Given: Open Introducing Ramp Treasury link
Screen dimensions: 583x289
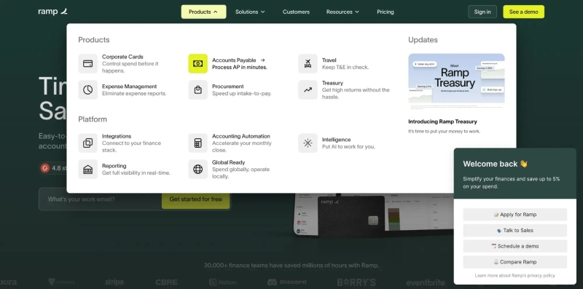Looking at the screenshot, I should coord(442,122).
